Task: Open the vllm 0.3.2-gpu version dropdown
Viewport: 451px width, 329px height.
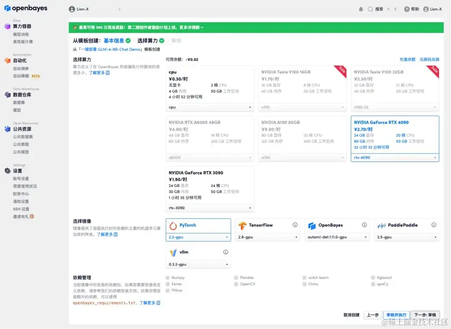Action: pyautogui.click(x=198, y=265)
